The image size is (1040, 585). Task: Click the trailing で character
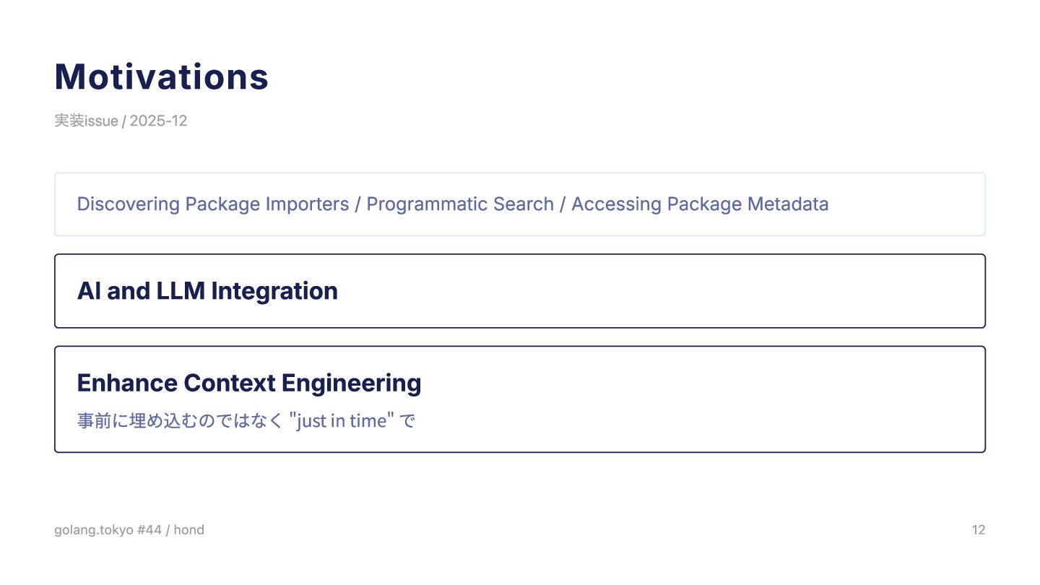(407, 420)
